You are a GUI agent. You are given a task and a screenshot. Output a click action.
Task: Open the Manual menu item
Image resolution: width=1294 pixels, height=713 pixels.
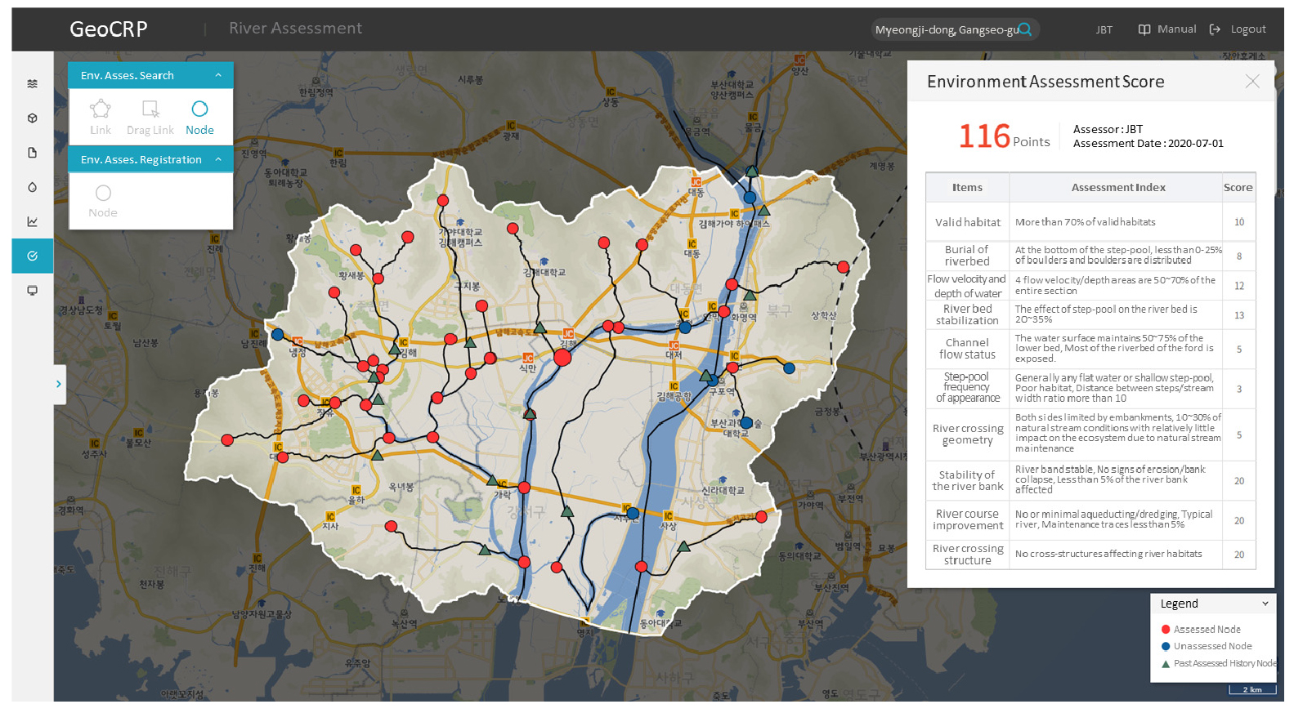pyautogui.click(x=1167, y=29)
